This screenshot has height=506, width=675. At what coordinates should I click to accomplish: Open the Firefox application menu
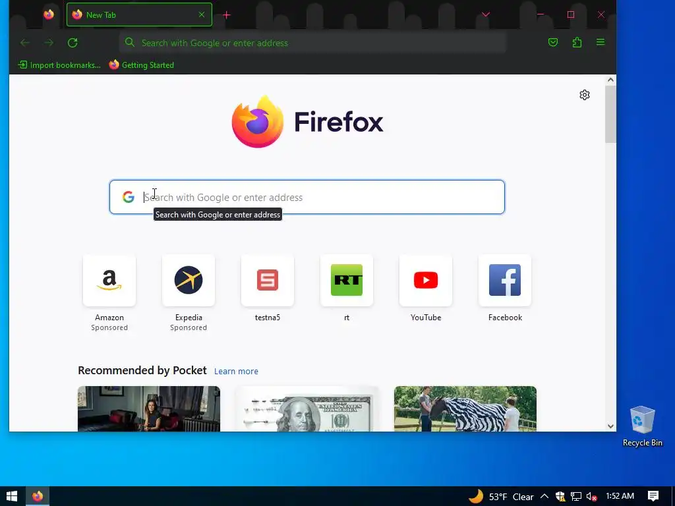pos(601,42)
